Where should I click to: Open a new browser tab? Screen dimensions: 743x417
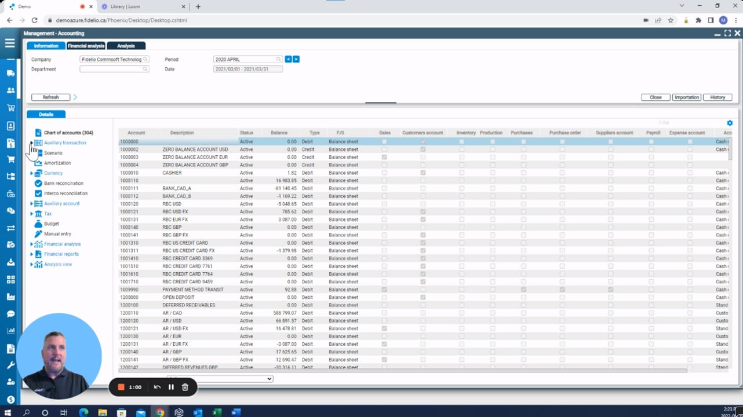pos(198,6)
